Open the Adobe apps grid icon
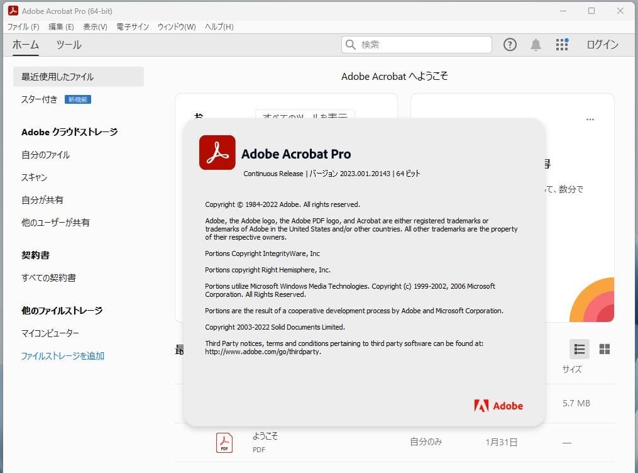 click(561, 45)
